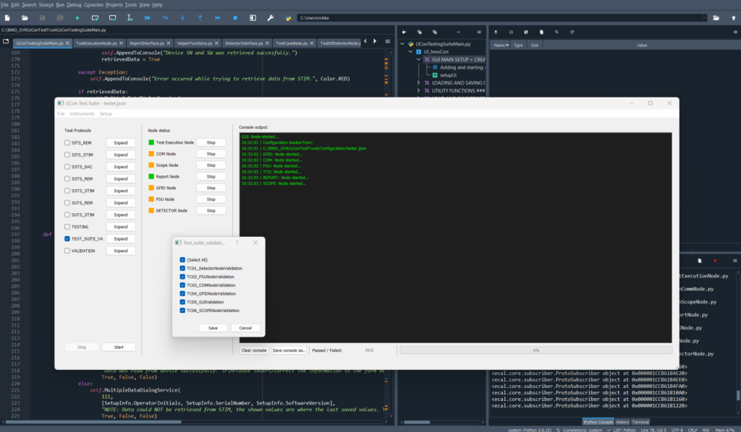Refresh variables in the Variable Explorer
Image resolution: width=741 pixels, height=432 pixels.
click(572, 31)
